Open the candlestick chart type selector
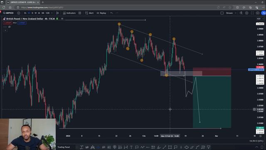This screenshot has height=150, width=266. coord(57,13)
